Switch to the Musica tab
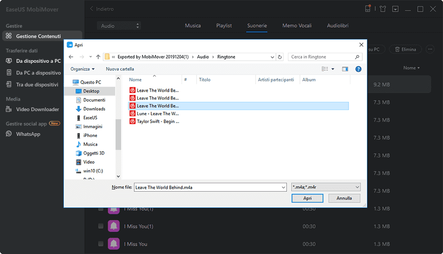The width and height of the screenshot is (443, 254). (193, 25)
